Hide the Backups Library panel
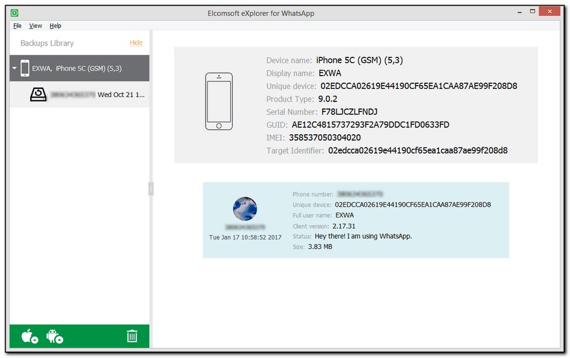Viewport: 570px width, 358px height. click(x=136, y=43)
